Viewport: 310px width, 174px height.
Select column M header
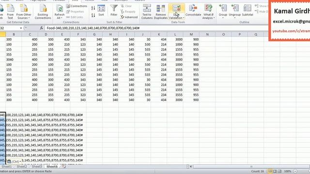click(191, 34)
